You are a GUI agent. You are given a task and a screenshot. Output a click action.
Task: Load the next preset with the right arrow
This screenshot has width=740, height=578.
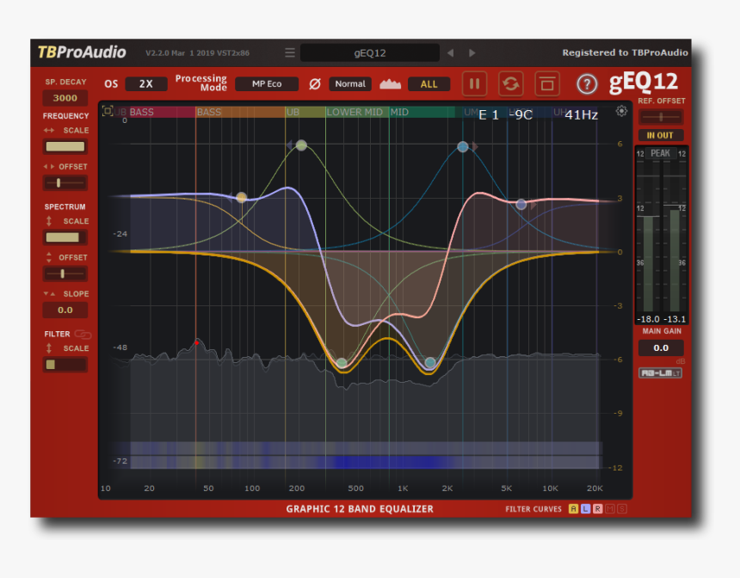click(472, 52)
